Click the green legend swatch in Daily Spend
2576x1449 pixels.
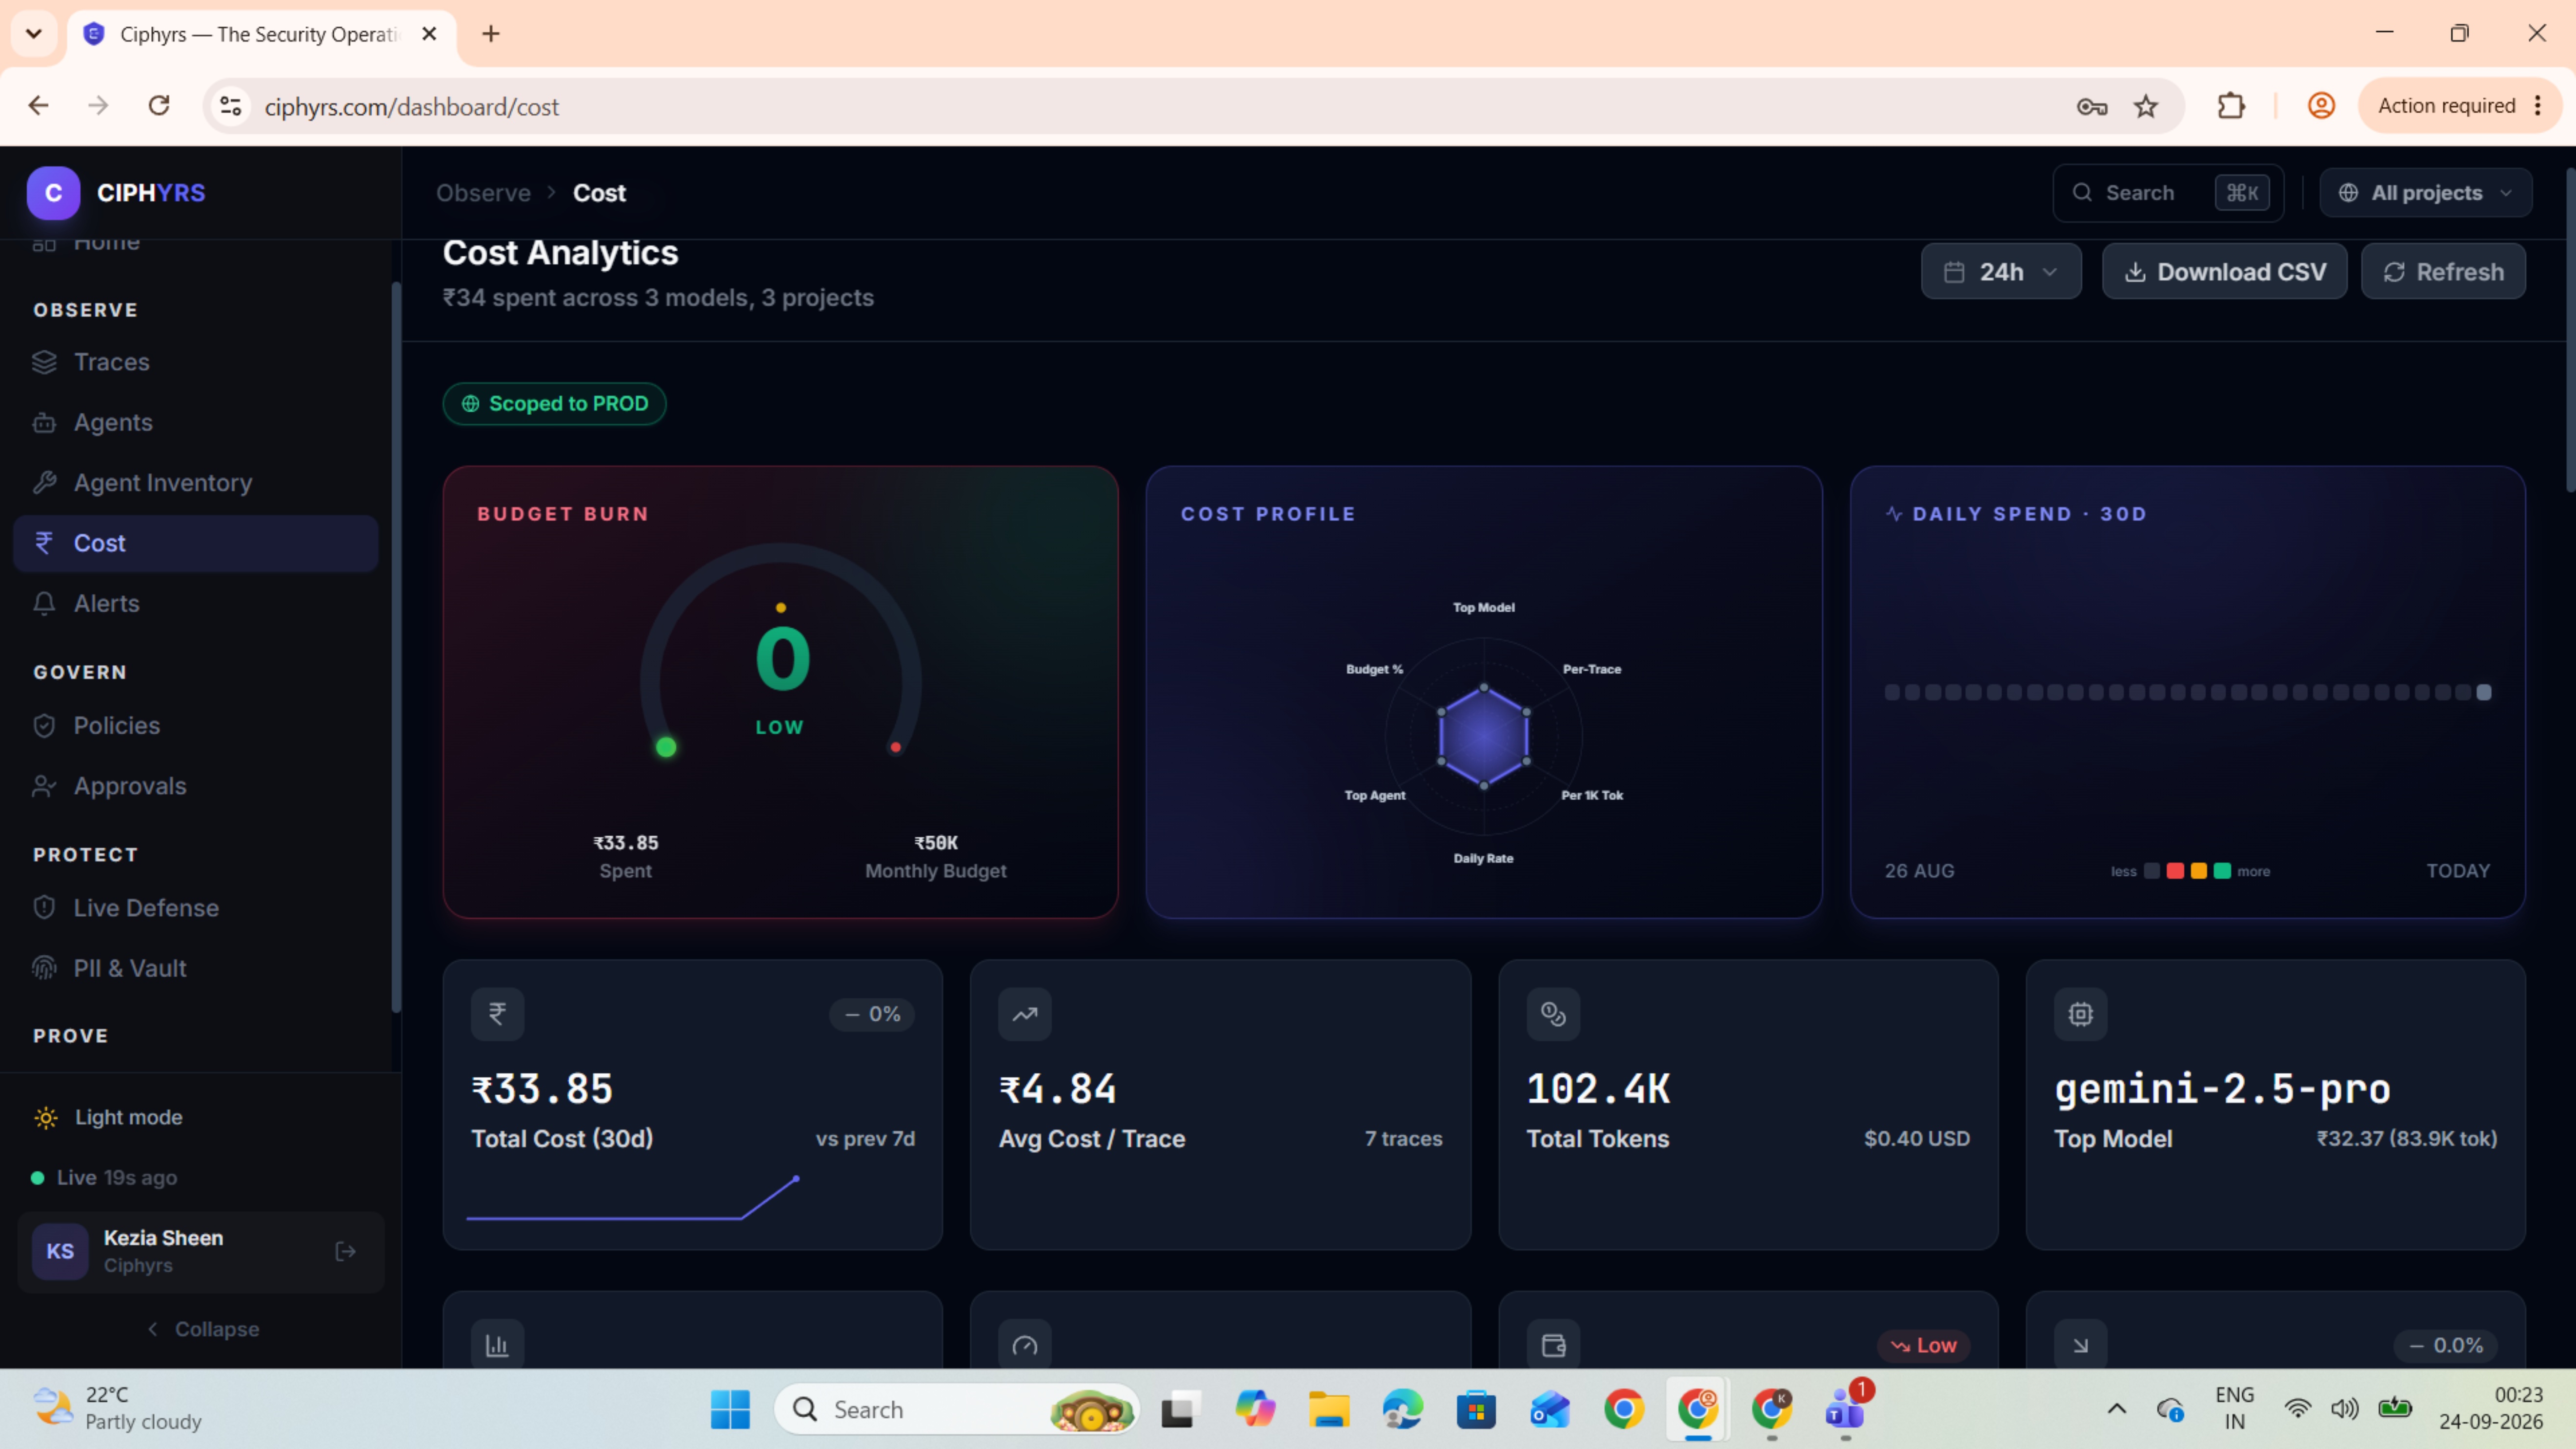point(2222,871)
